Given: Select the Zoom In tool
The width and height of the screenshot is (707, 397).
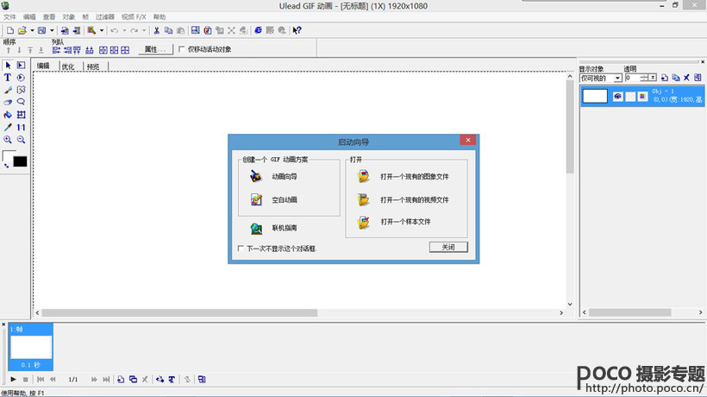Looking at the screenshot, I should [8, 140].
